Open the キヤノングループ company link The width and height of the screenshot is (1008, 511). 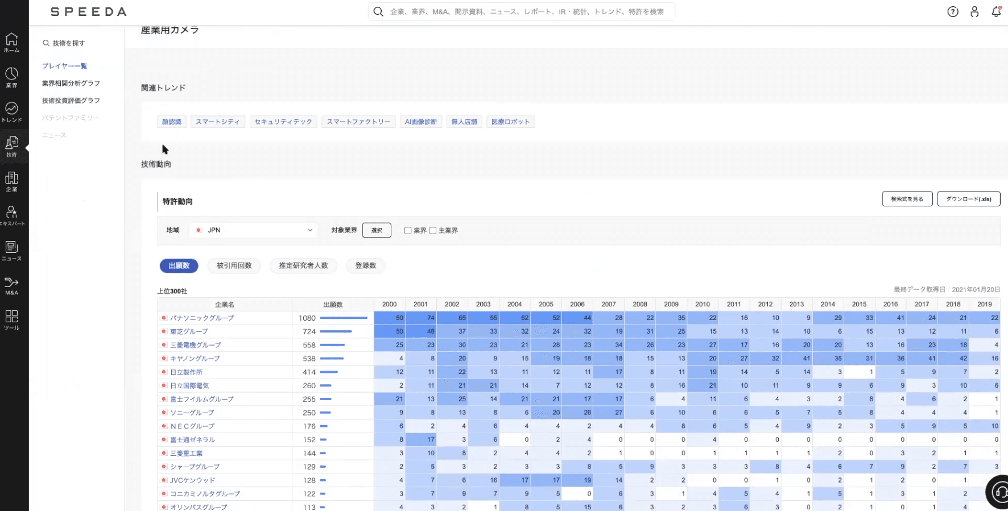(195, 359)
